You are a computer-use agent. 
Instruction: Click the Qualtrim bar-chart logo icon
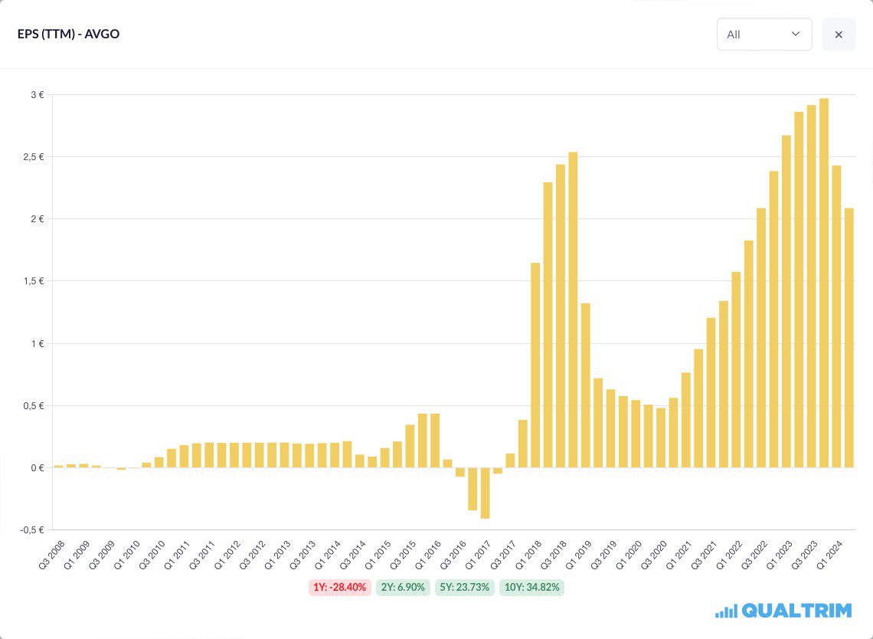coord(726,611)
